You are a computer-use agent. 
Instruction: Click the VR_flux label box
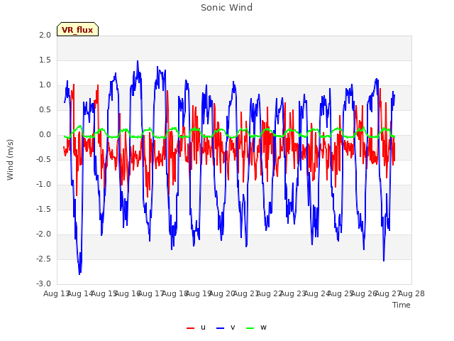tap(77, 29)
